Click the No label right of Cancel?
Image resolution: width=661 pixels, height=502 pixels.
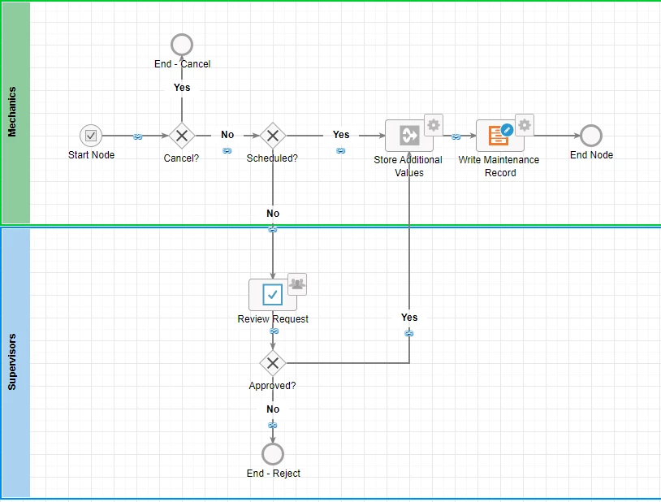click(227, 135)
